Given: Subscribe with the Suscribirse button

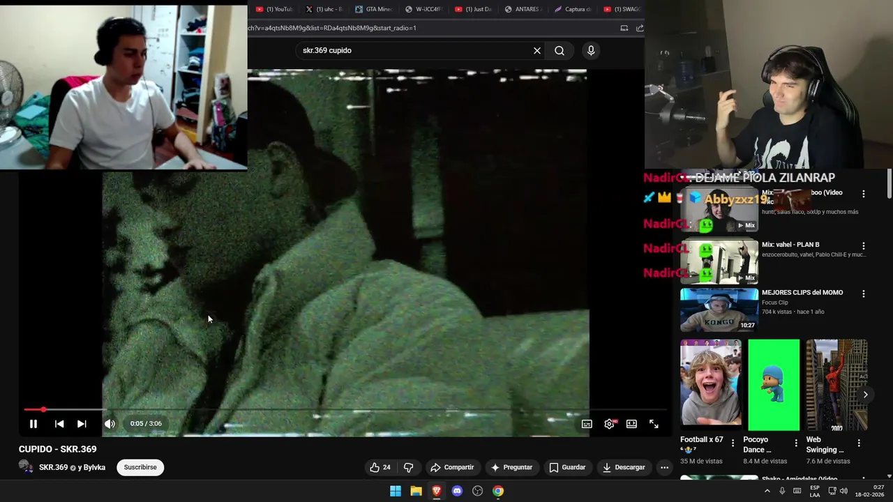Looking at the screenshot, I should 140,467.
